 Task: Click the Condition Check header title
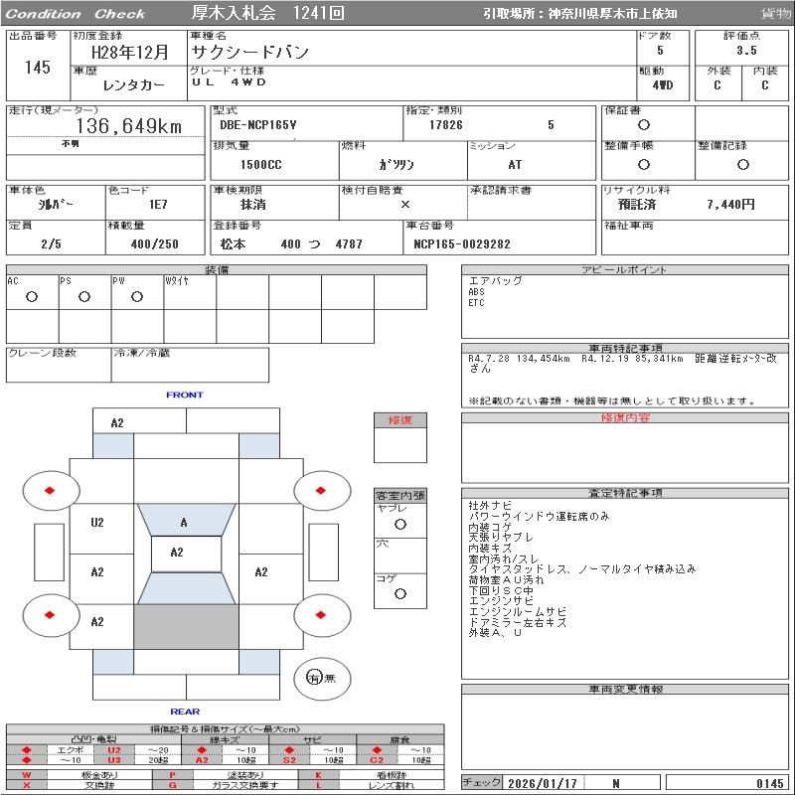pos(76,14)
